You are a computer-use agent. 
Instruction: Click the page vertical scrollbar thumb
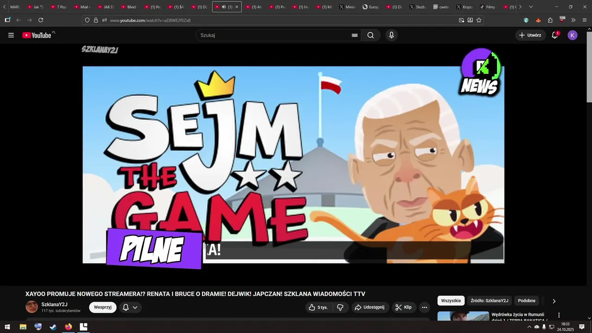click(x=589, y=67)
